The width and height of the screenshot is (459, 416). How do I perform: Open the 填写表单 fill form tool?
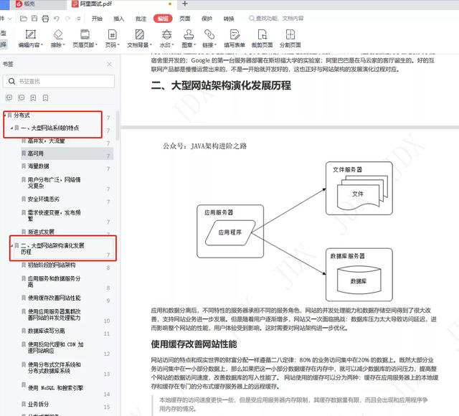[x=235, y=38]
